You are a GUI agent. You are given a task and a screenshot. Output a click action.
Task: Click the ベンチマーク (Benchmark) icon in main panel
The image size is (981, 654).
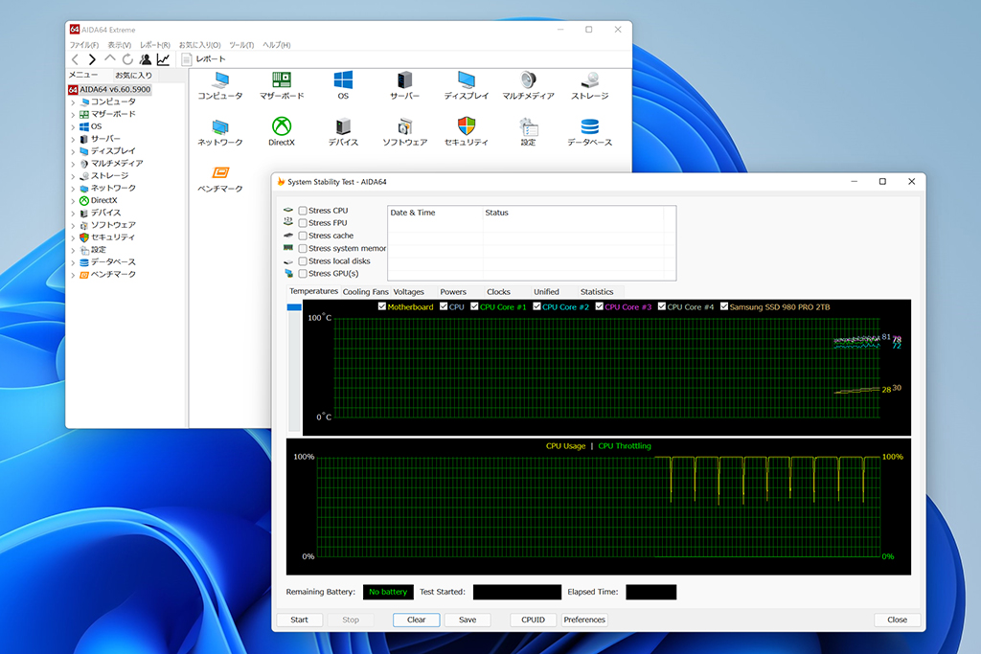pyautogui.click(x=220, y=174)
